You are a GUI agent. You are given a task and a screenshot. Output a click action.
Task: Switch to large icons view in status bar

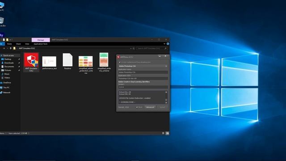167,133
